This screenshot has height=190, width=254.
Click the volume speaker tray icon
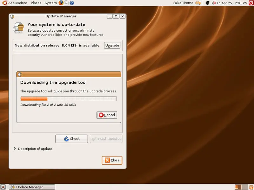point(214,3)
